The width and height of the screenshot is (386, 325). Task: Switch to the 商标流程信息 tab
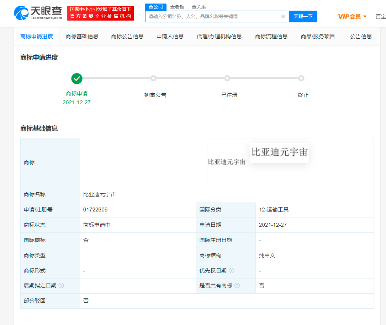(x=271, y=36)
